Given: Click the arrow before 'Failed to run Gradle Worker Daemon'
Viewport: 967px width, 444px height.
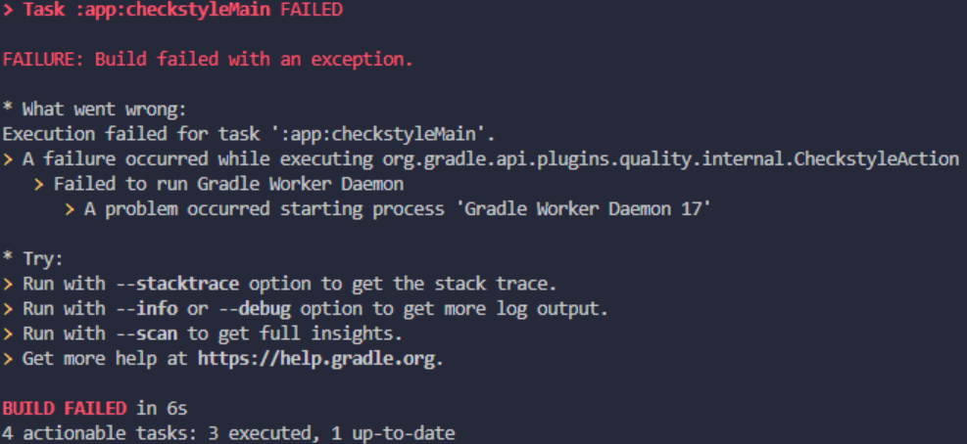Looking at the screenshot, I should pyautogui.click(x=39, y=183).
